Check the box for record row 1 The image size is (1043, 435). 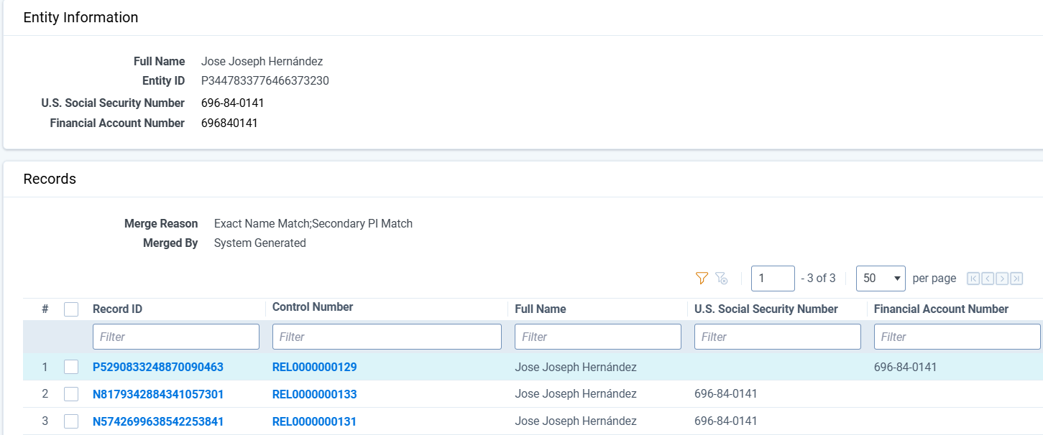[71, 367]
